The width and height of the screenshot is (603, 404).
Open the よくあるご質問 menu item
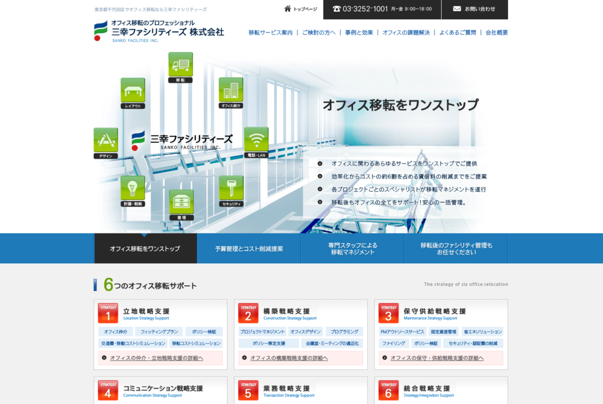tap(458, 33)
